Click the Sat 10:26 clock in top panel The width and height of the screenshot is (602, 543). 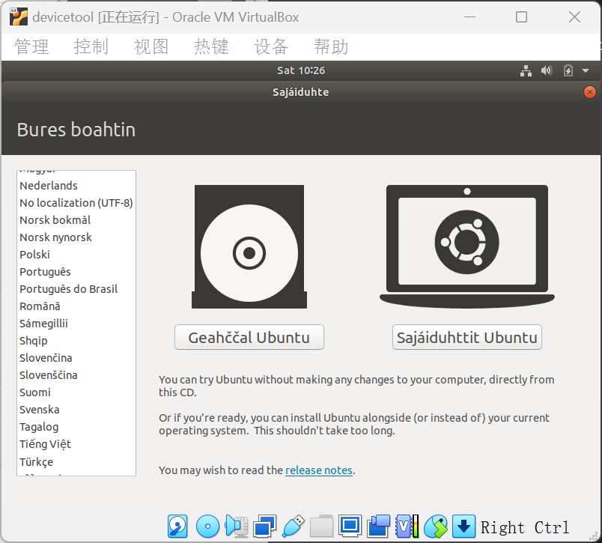301,70
